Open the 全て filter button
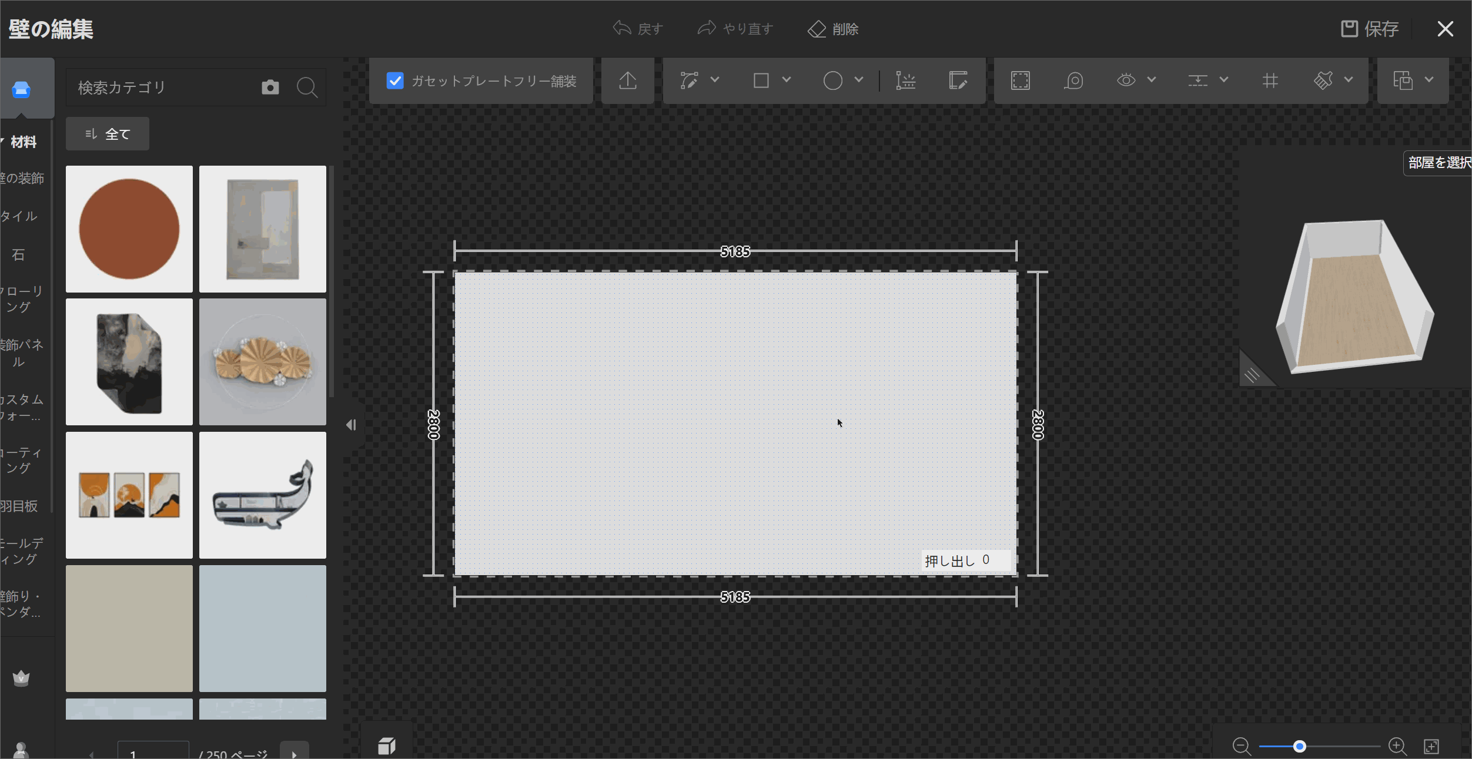 click(108, 134)
